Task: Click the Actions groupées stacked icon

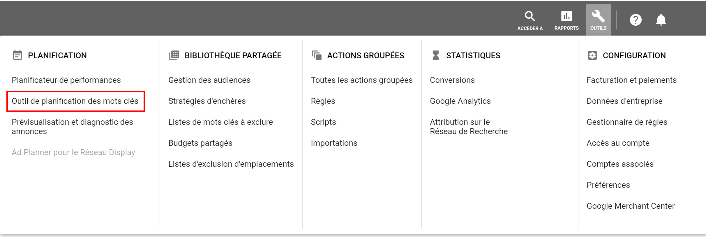Action: (317, 55)
